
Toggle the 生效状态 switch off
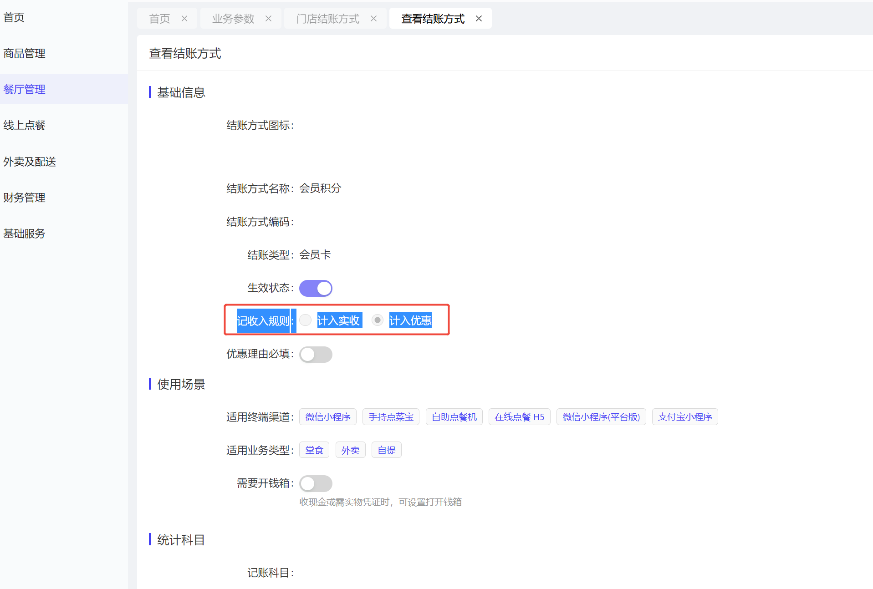tap(316, 288)
